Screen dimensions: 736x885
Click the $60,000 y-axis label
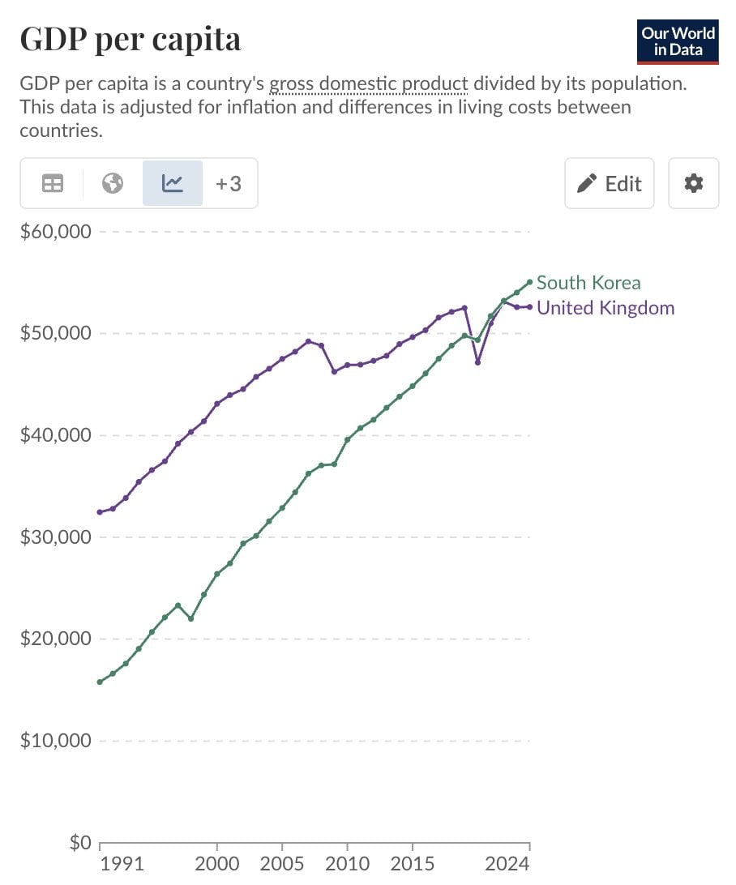coord(55,232)
